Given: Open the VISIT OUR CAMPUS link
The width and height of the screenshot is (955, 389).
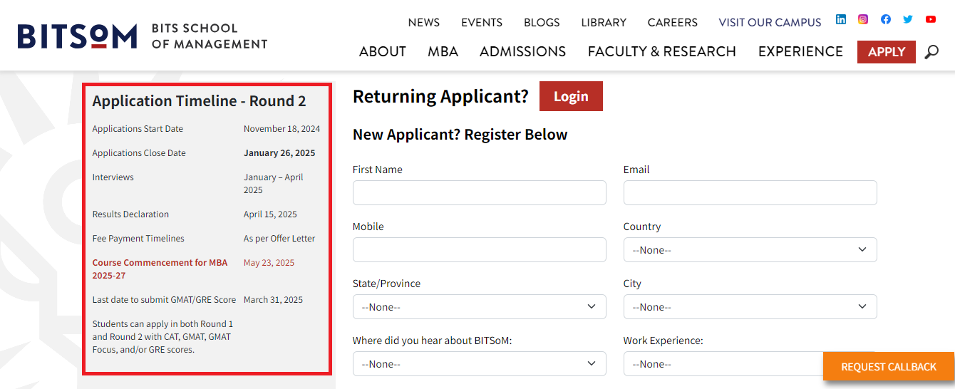Looking at the screenshot, I should [x=770, y=22].
